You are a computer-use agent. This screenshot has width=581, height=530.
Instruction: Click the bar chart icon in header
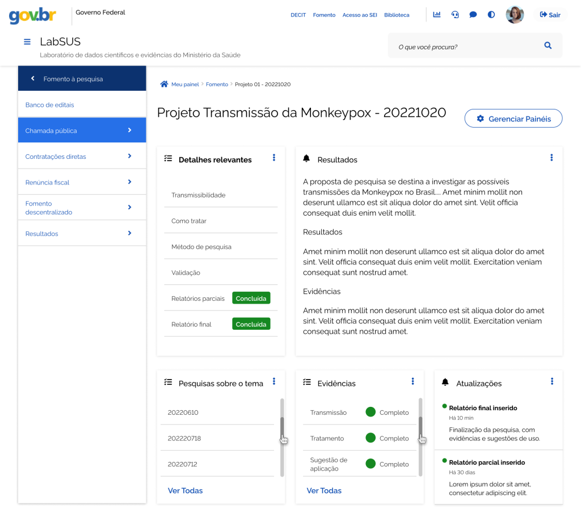coord(436,15)
